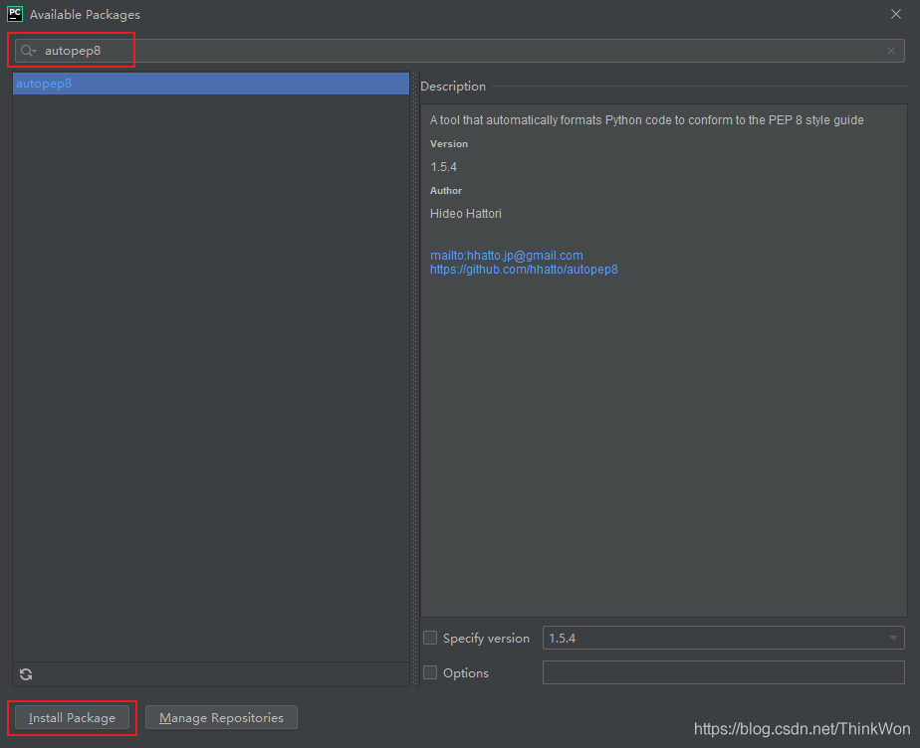920x748 pixels.
Task: Click the author name Hideo Hattori
Action: point(466,214)
